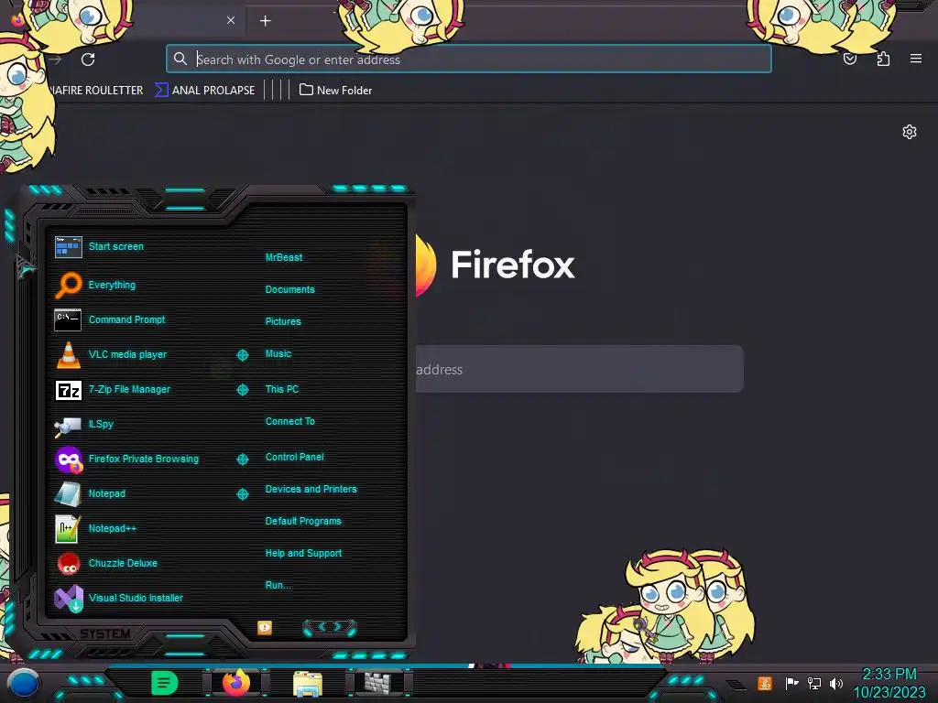
Task: Open Action Center flag tray icon
Action: click(791, 683)
